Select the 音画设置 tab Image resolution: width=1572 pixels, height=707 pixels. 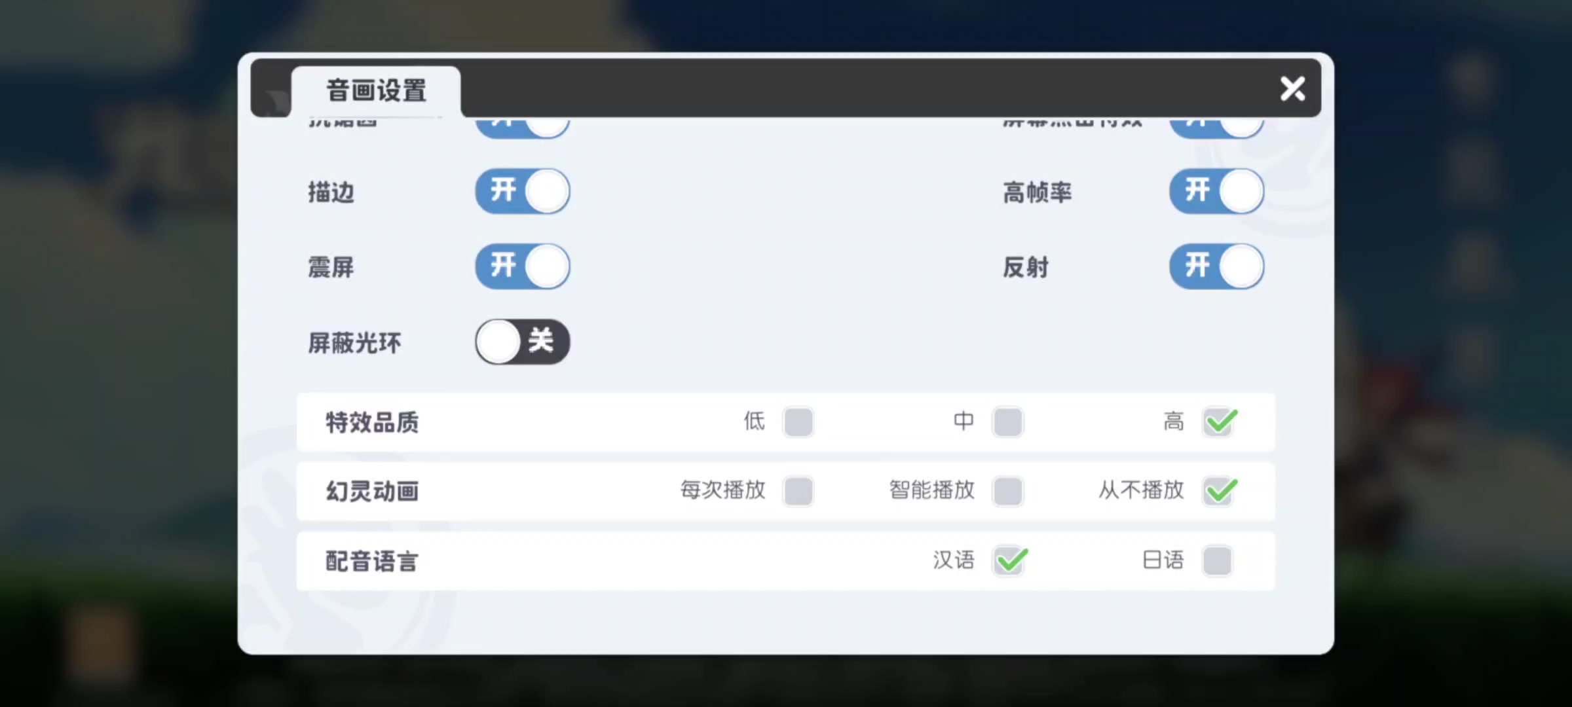pos(376,91)
